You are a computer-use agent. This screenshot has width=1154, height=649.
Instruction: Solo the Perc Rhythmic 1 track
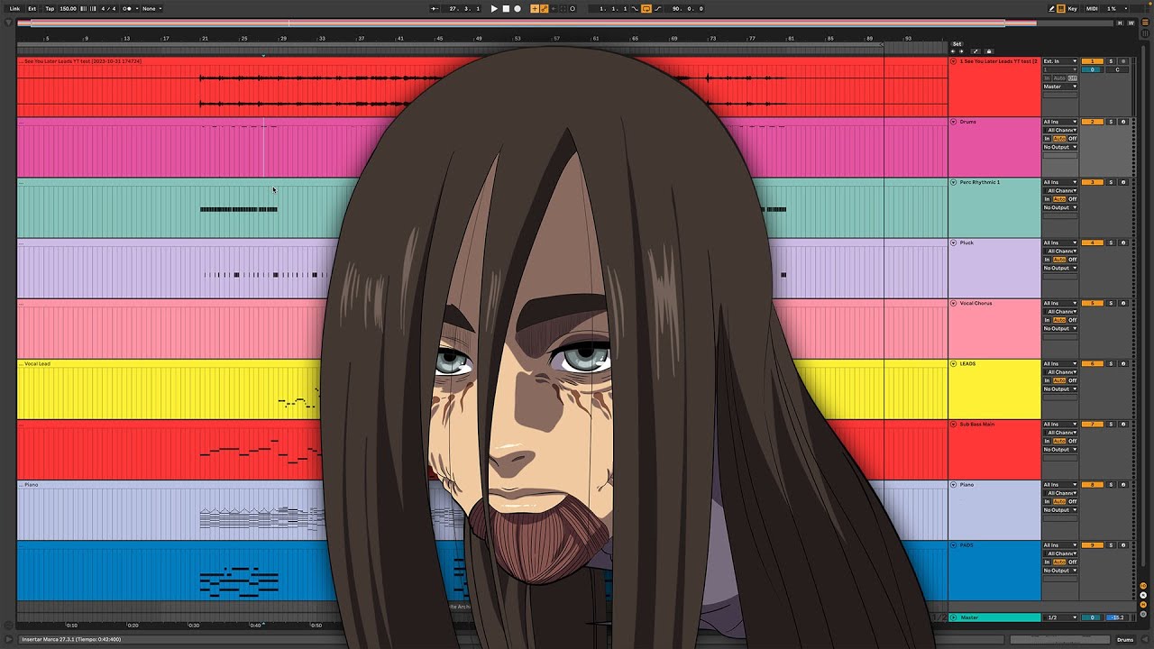(1112, 182)
